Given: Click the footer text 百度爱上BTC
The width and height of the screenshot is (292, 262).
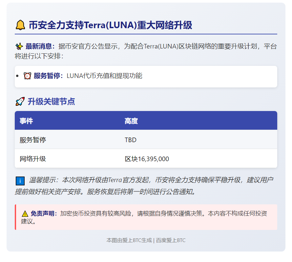Looking at the screenshot, I should tap(171, 240).
